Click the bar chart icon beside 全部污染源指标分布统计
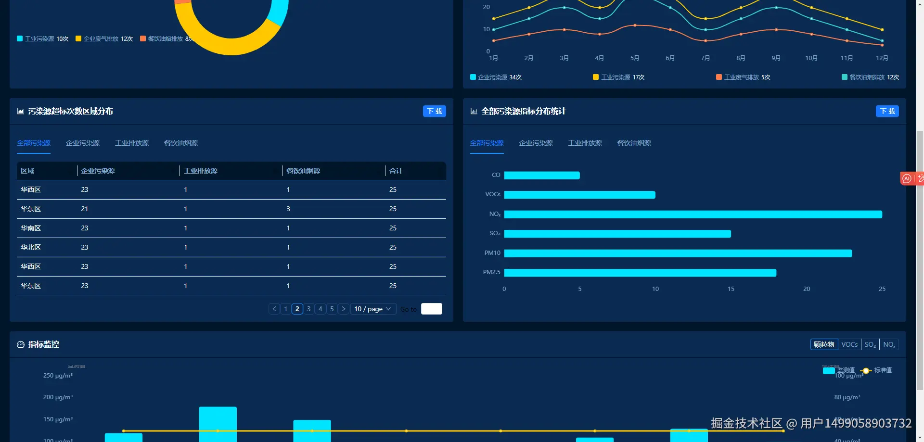924x442 pixels. pyautogui.click(x=474, y=111)
